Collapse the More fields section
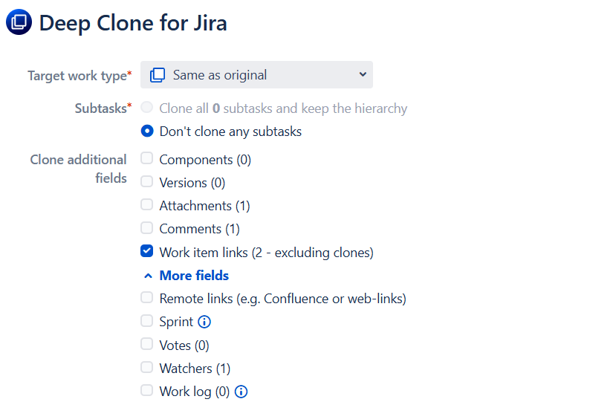Viewport: 590px width, 402px height. pos(148,276)
